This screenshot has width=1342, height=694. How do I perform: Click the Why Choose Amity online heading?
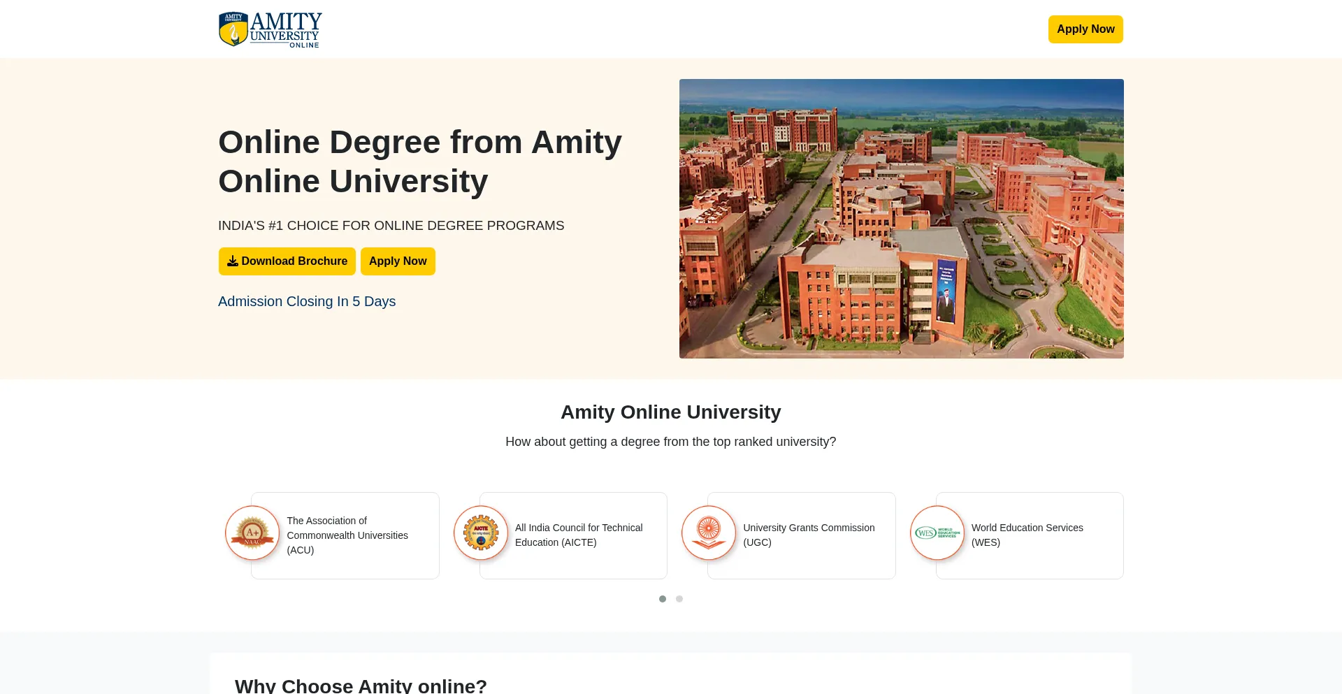361,685
